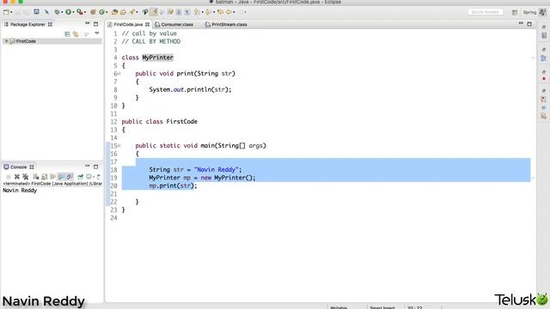Click Pin Console green icon
The height and width of the screenshot is (309, 550).
[80, 177]
